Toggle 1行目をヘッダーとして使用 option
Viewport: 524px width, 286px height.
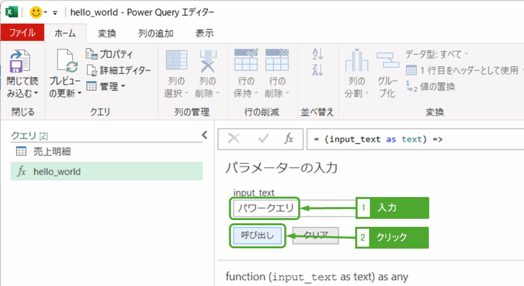click(x=462, y=70)
